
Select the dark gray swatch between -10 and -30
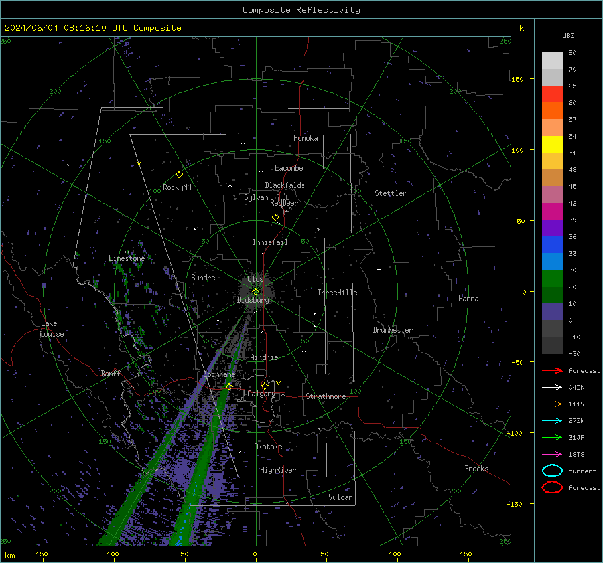tap(552, 345)
